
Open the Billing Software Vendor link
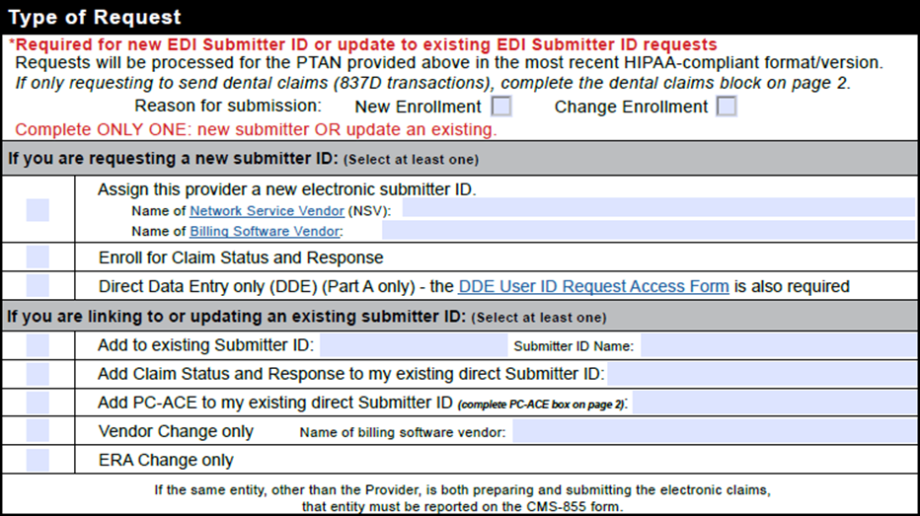pos(265,231)
